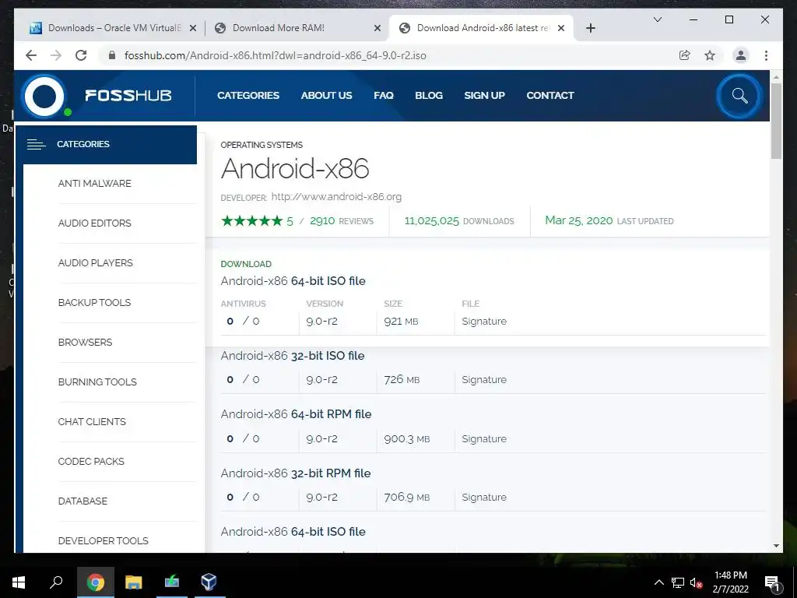Close the Download Android-x86 tab
Viewport: 797px width, 598px height.
[x=561, y=28]
